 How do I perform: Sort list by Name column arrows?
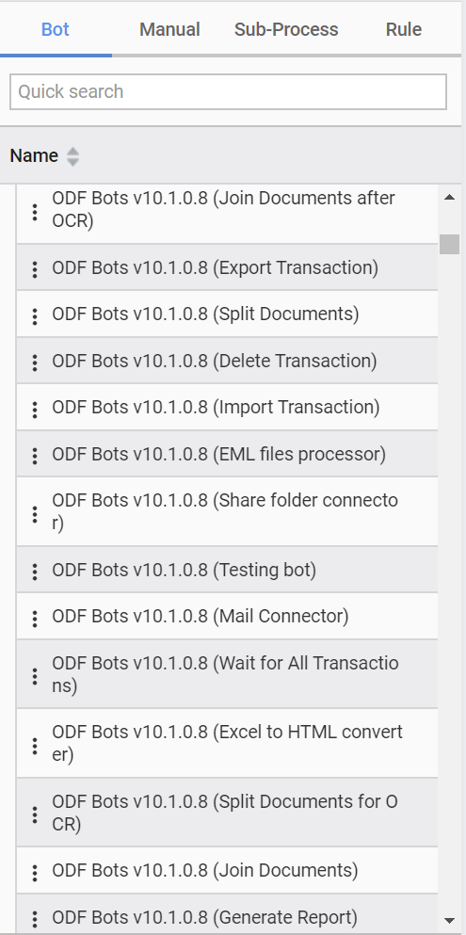click(x=72, y=156)
